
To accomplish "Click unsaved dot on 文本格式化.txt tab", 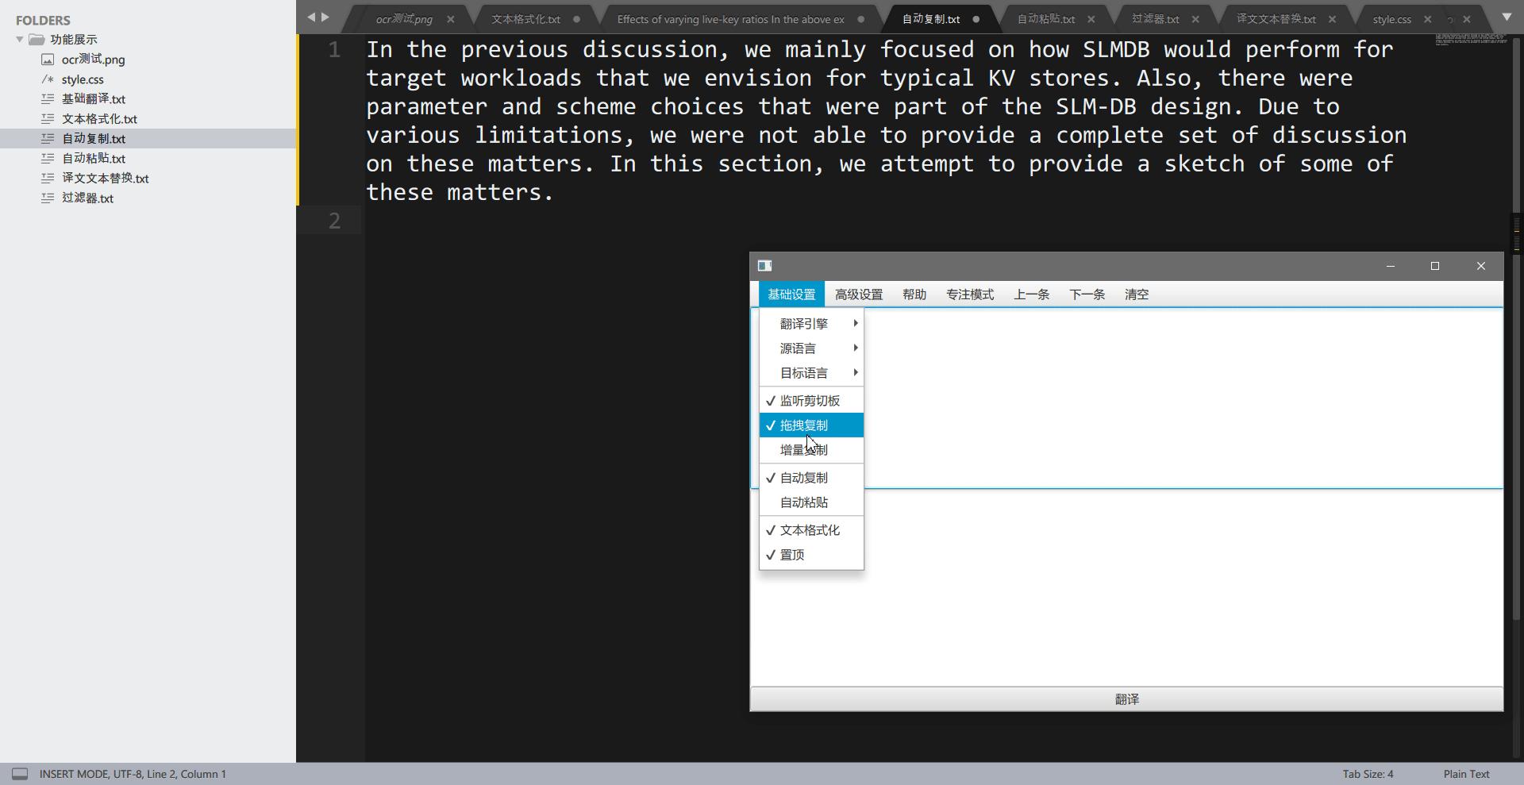I will click(x=576, y=19).
